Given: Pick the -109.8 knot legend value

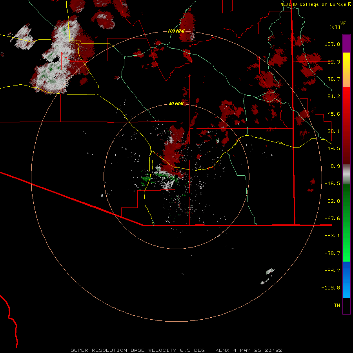Looking at the screenshot, I should (x=331, y=288).
